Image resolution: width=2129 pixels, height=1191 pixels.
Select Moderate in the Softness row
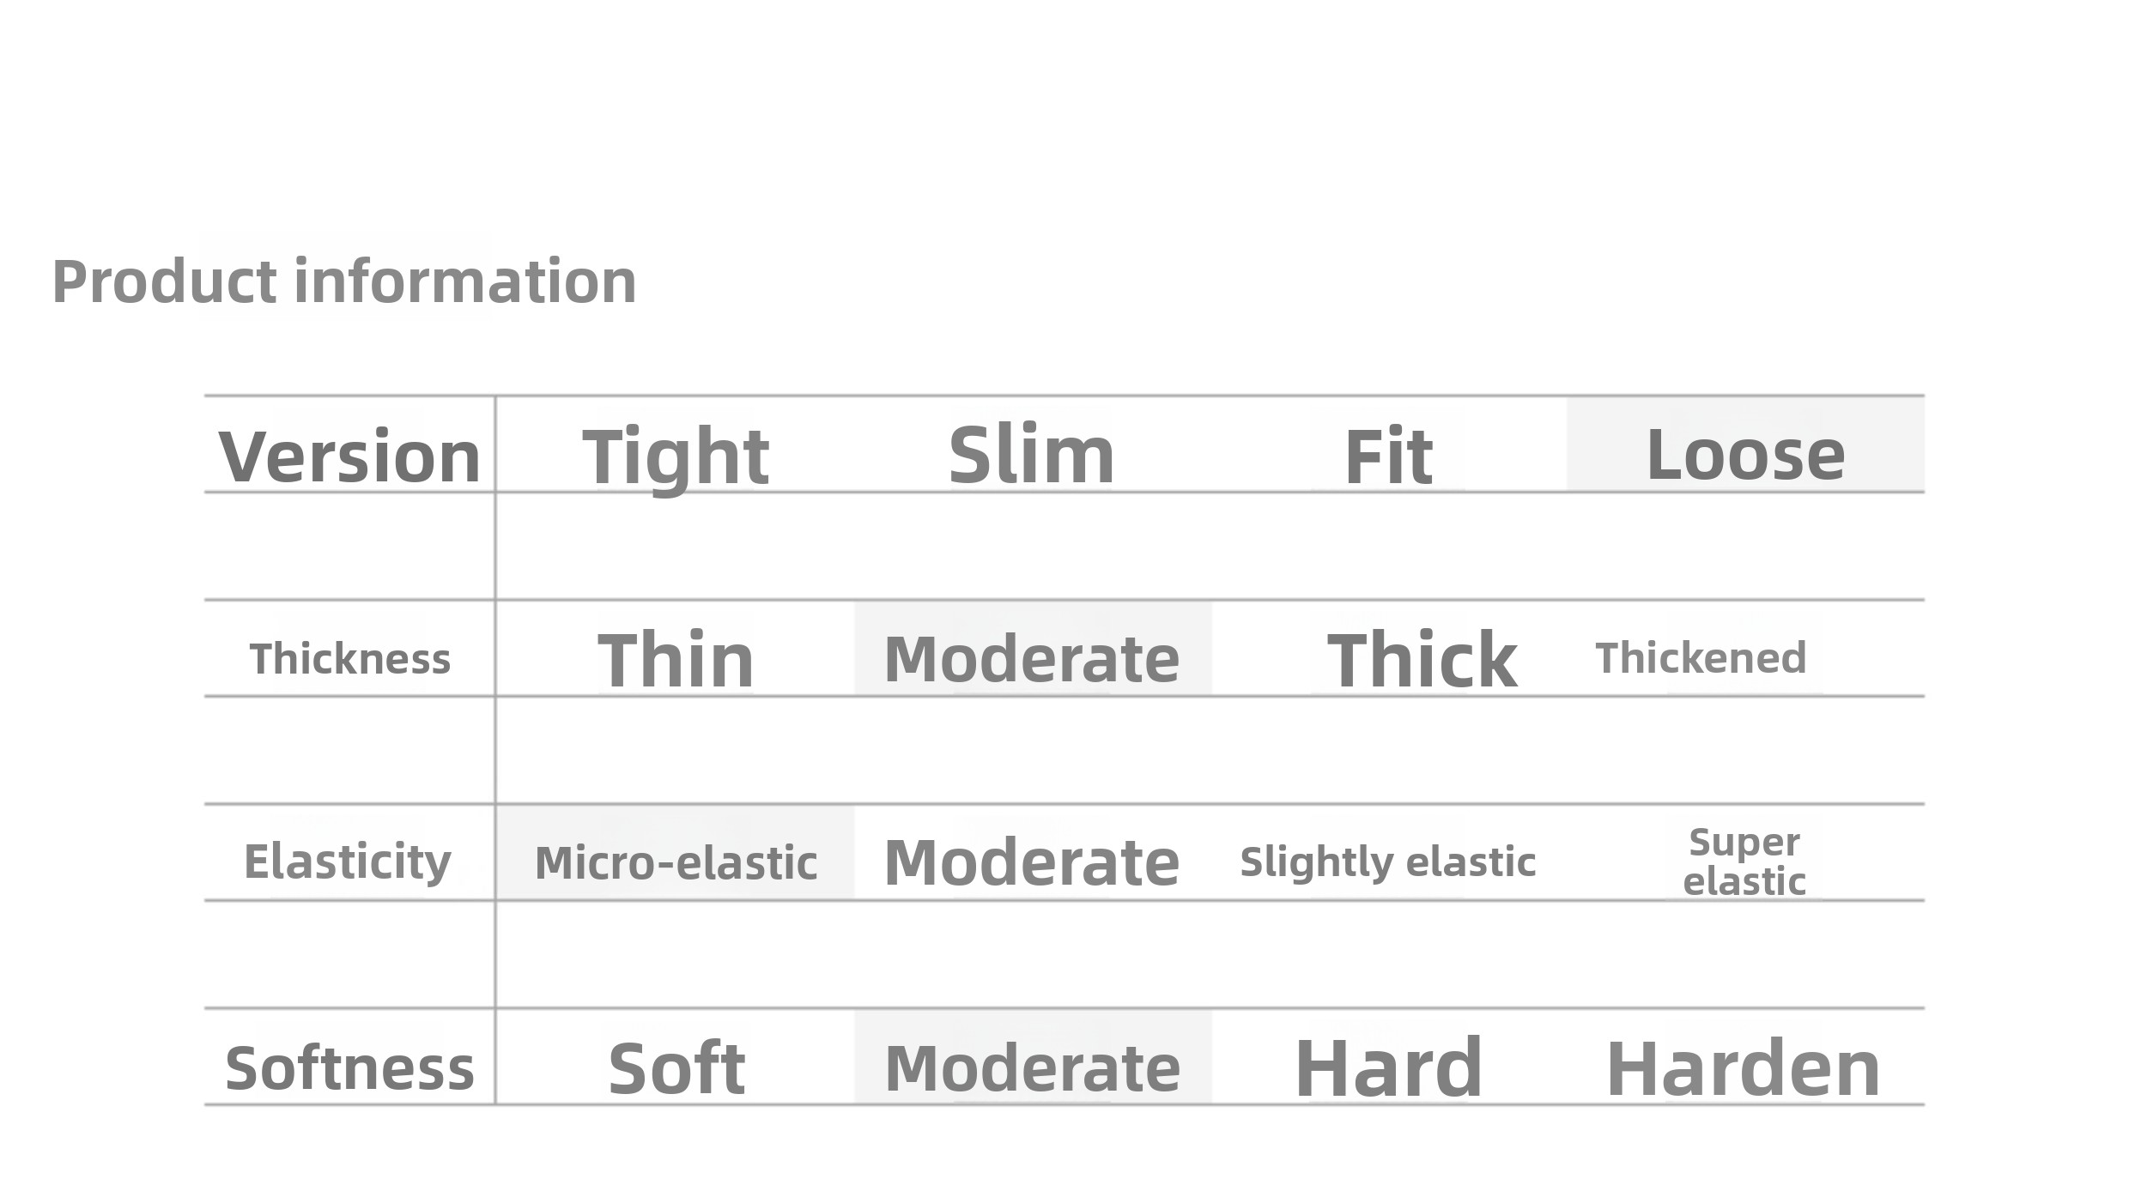[x=1032, y=1068]
